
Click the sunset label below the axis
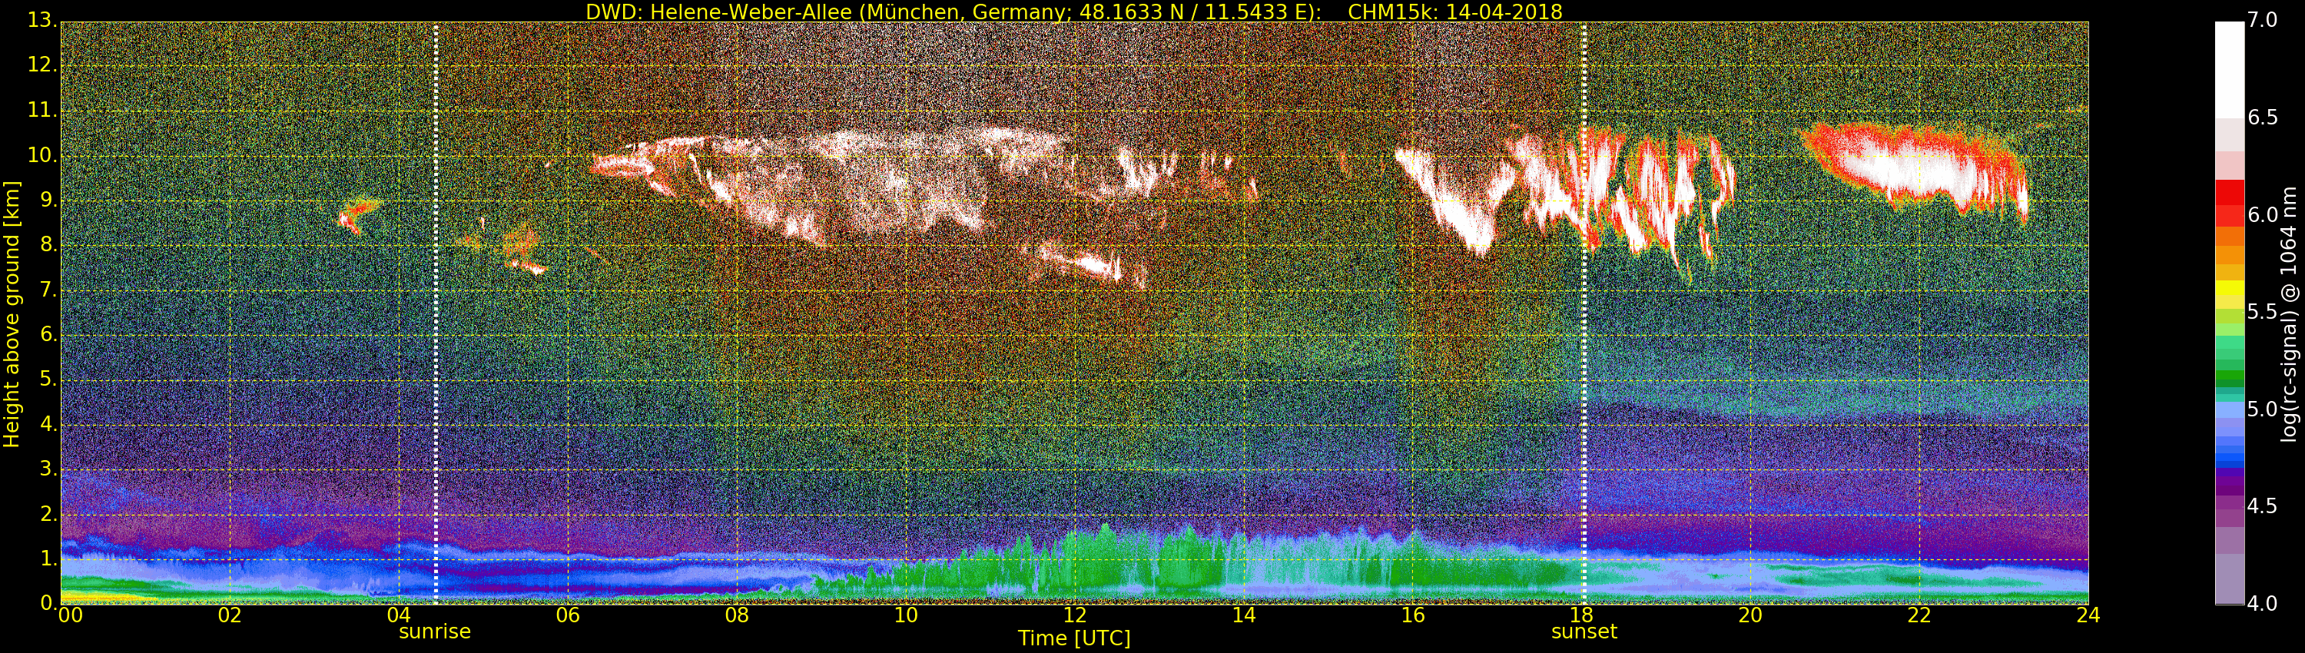pyautogui.click(x=1584, y=631)
